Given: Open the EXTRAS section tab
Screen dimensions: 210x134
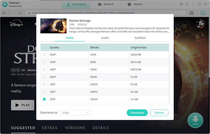Looking at the screenshot, I should pyautogui.click(x=50, y=128).
